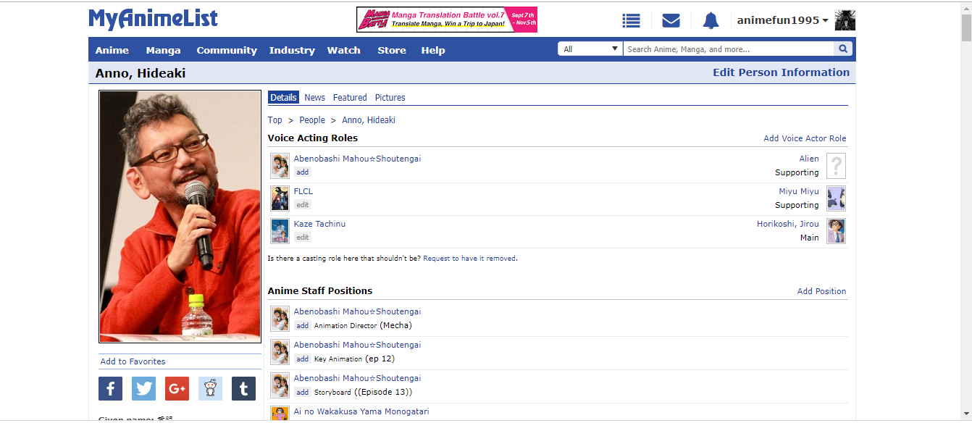Click edit button under Kaze Tachinu

(x=303, y=238)
